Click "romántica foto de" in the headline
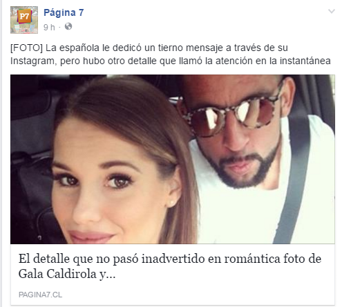The width and height of the screenshot is (342, 307). click(x=273, y=259)
